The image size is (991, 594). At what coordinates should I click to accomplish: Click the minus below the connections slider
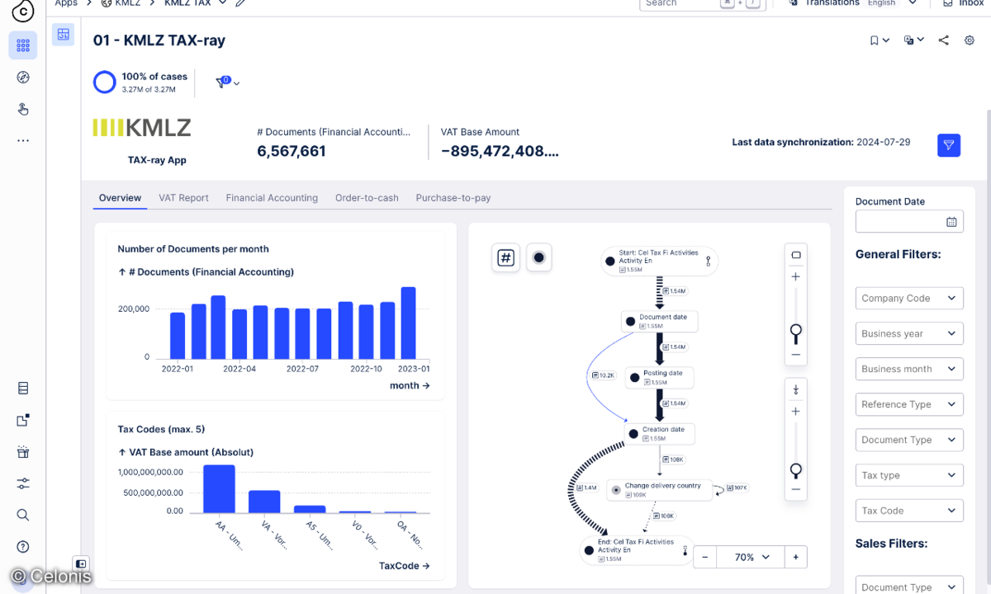click(x=796, y=489)
